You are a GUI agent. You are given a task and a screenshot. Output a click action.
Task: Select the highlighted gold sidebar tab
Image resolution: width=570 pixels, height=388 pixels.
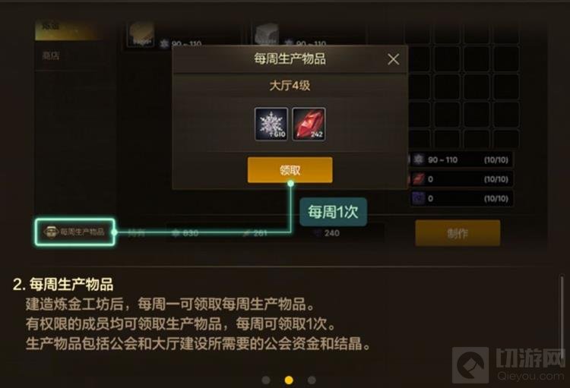(x=69, y=30)
